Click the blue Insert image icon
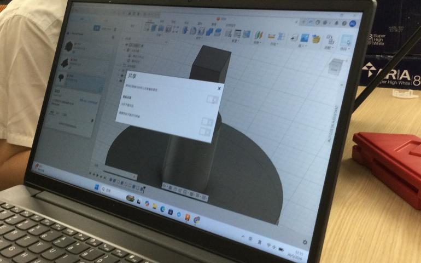 [305, 37]
